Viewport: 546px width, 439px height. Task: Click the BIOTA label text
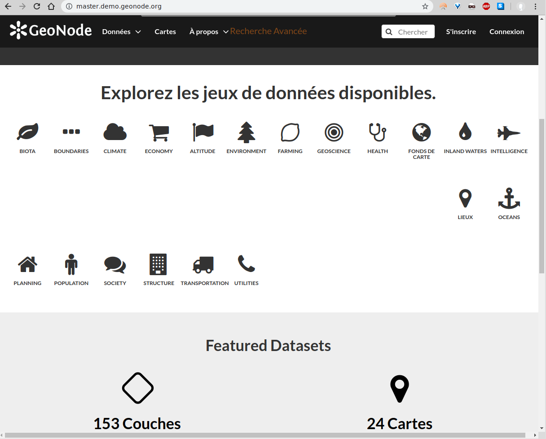click(x=27, y=151)
